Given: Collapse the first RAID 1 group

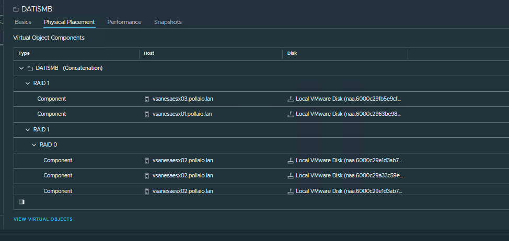Looking at the screenshot, I should click(x=28, y=83).
